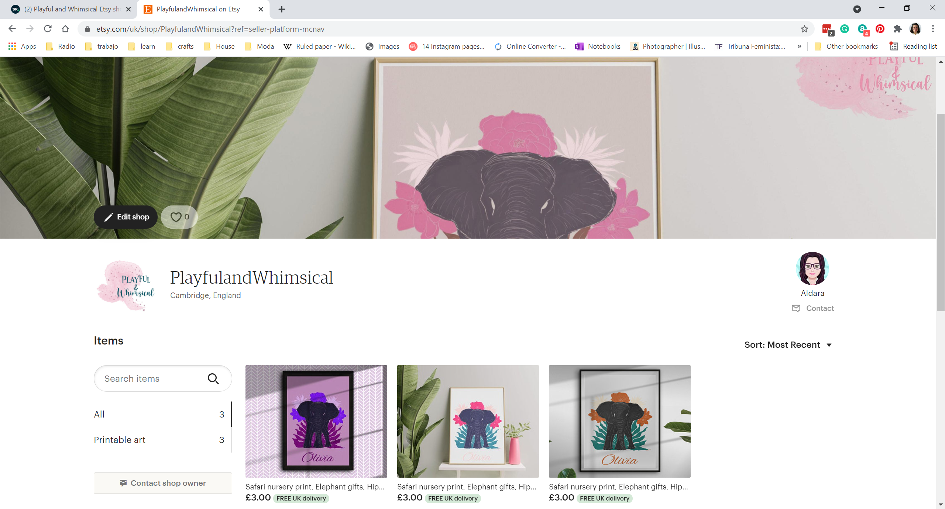Open the browser home page icon
Screen dimensions: 945x509
[x=65, y=29]
